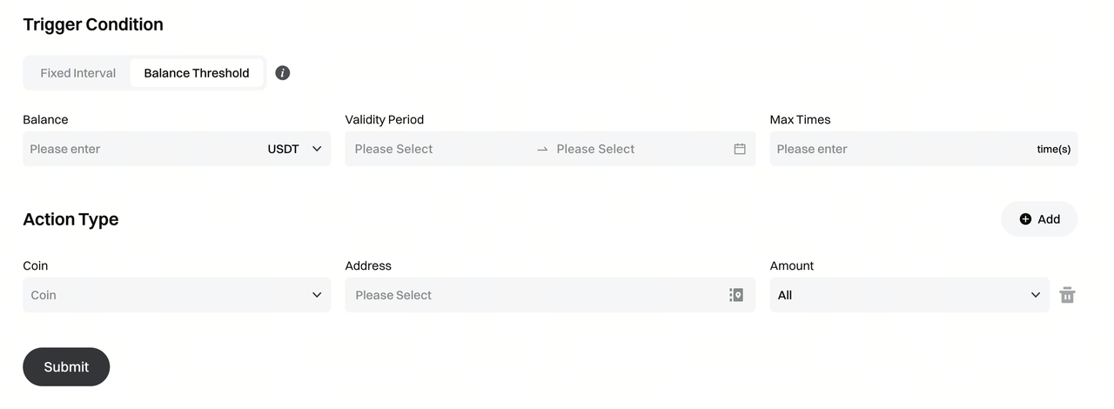Click the chevron arrow next to USDT

317,149
